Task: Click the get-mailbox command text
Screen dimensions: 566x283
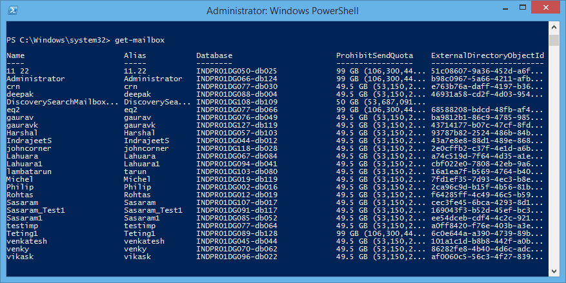Action: point(140,40)
